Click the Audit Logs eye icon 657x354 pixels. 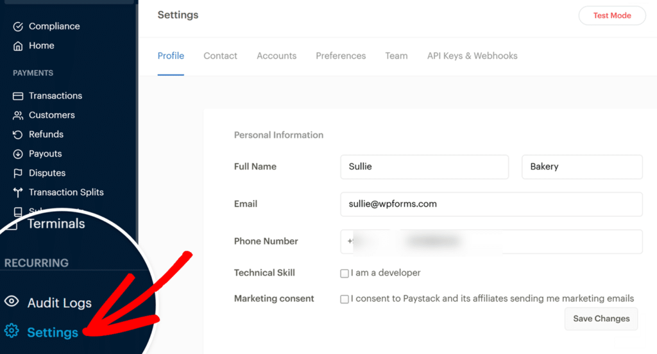pos(12,301)
